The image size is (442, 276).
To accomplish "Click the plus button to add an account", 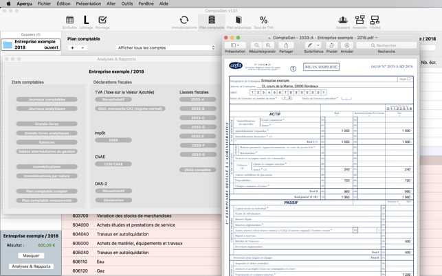I will (72, 48).
